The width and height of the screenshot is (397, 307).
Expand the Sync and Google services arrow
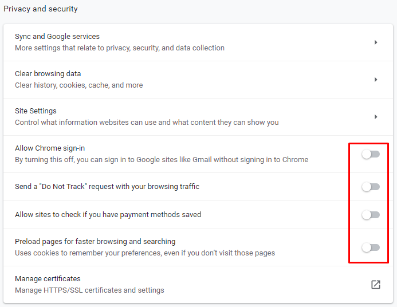pyautogui.click(x=376, y=42)
